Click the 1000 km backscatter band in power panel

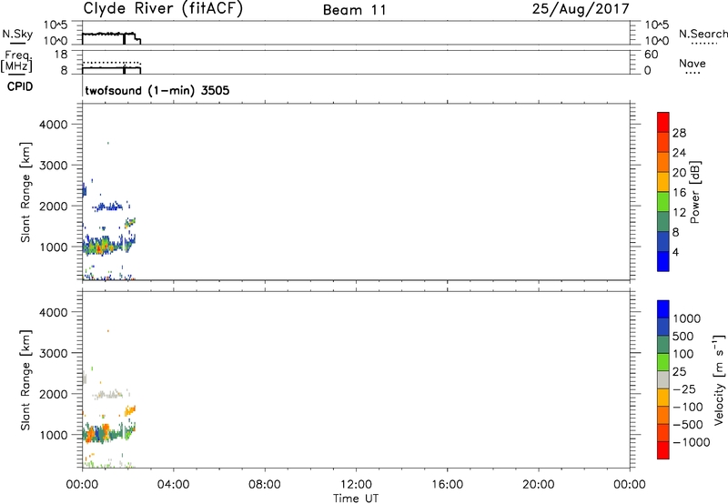coord(107,245)
